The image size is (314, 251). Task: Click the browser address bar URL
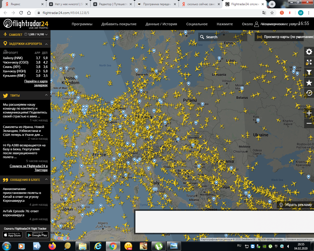pyautogui.click(x=66, y=13)
